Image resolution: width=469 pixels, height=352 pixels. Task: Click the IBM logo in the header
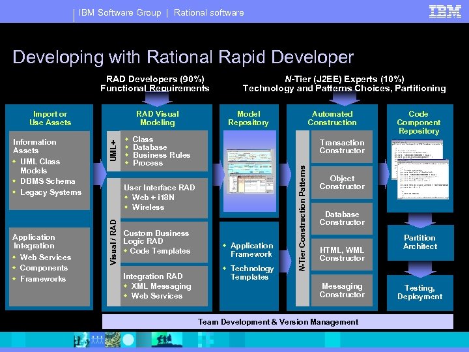pos(445,12)
